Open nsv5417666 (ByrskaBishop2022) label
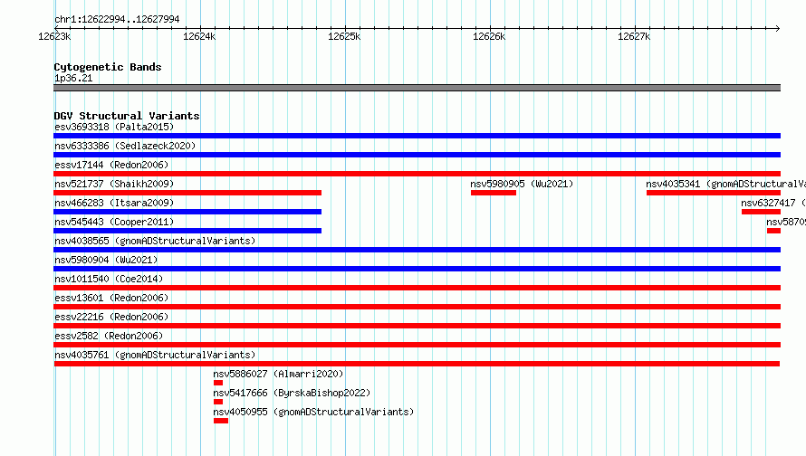 [292, 393]
